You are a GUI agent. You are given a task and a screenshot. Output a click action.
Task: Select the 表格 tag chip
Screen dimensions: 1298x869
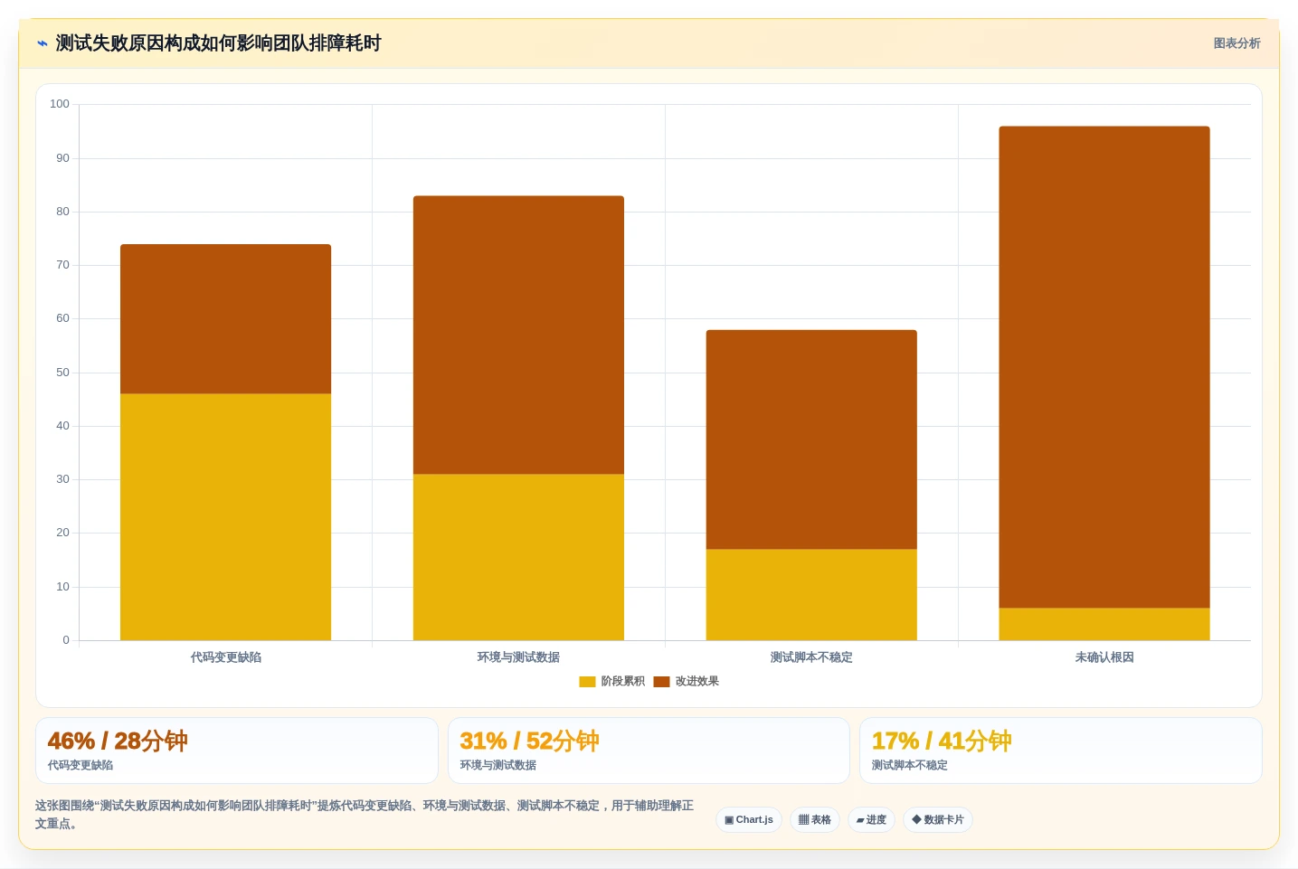click(x=815, y=820)
